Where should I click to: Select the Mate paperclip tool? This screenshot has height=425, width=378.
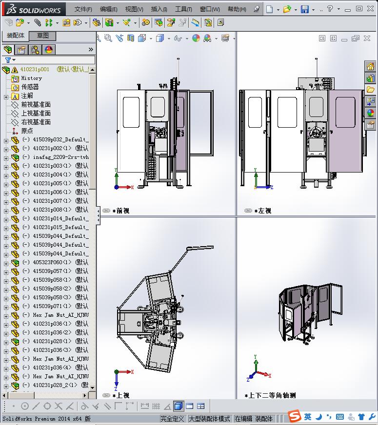click(x=38, y=22)
